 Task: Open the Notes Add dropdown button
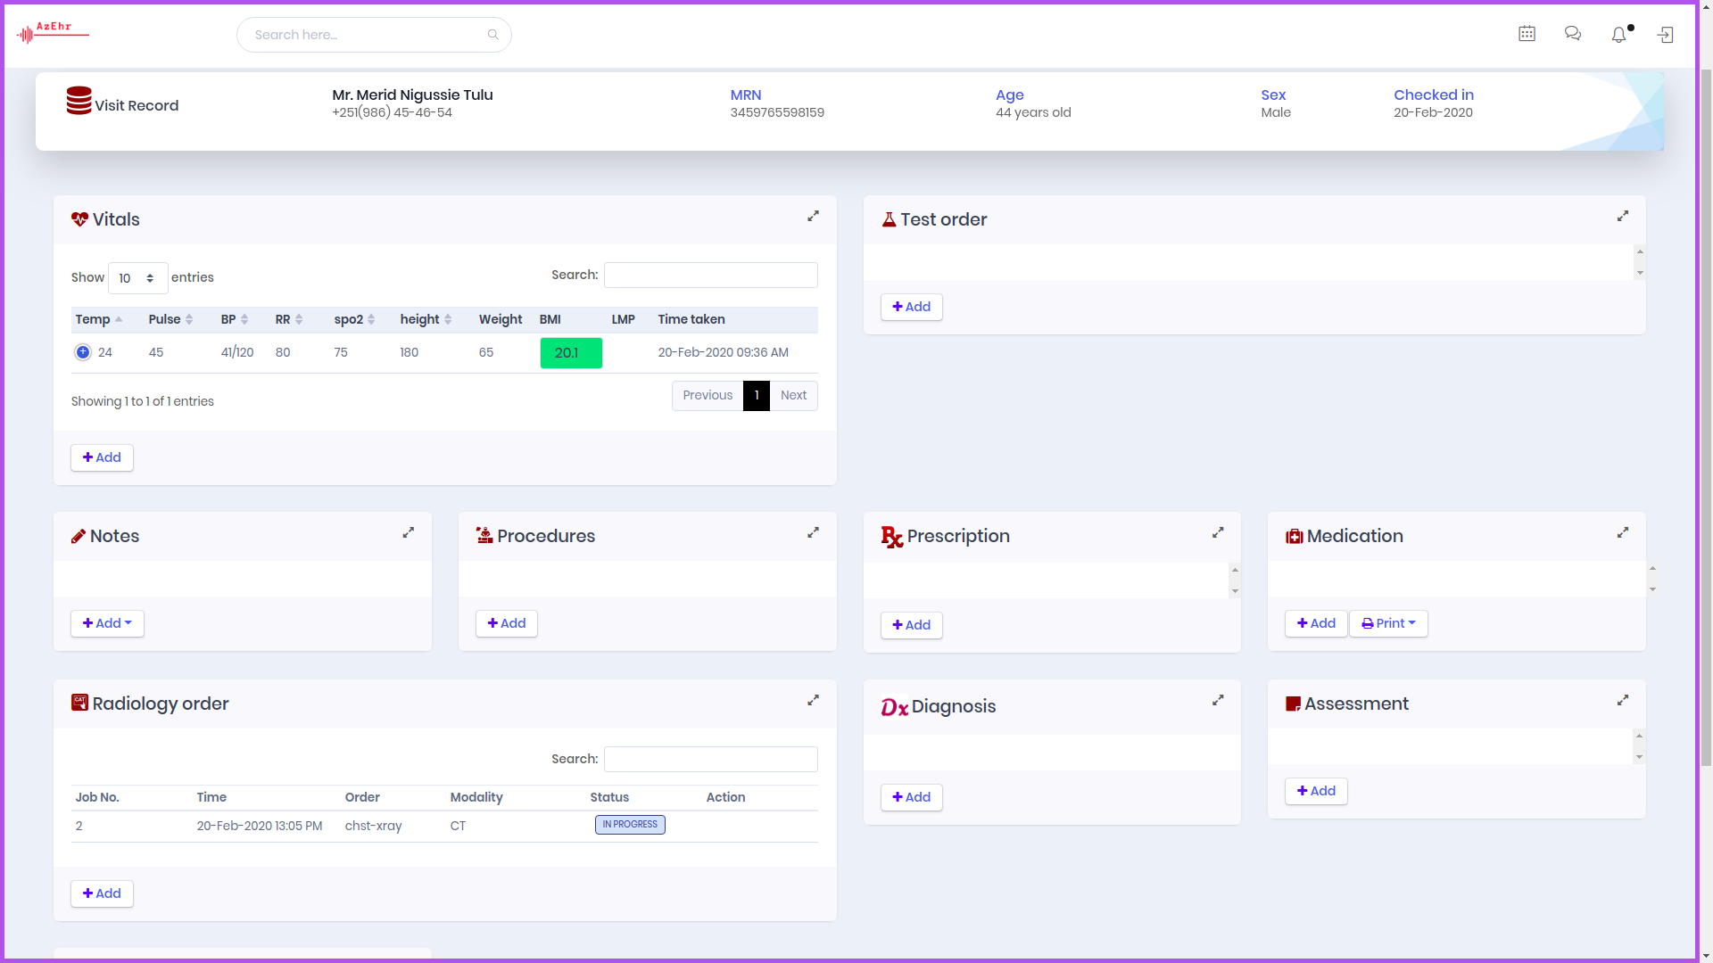(107, 623)
